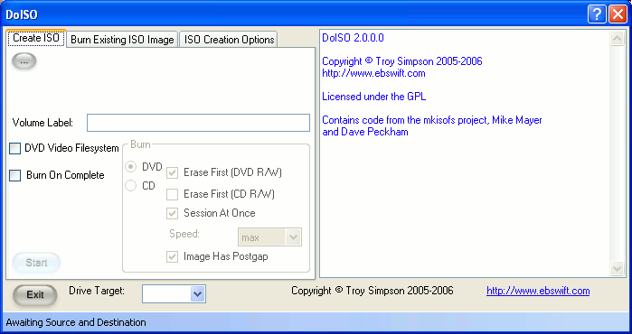Click the title bar help question-mark button

click(597, 14)
